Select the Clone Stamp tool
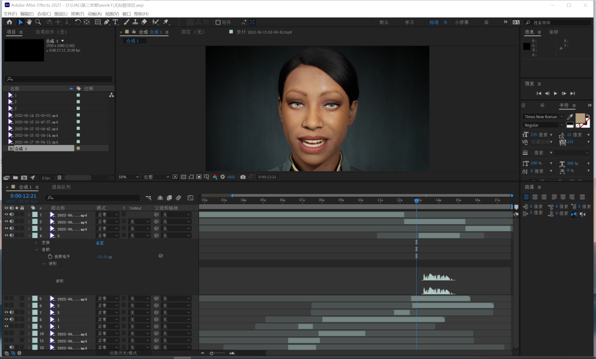This screenshot has height=359, width=596. tap(135, 22)
